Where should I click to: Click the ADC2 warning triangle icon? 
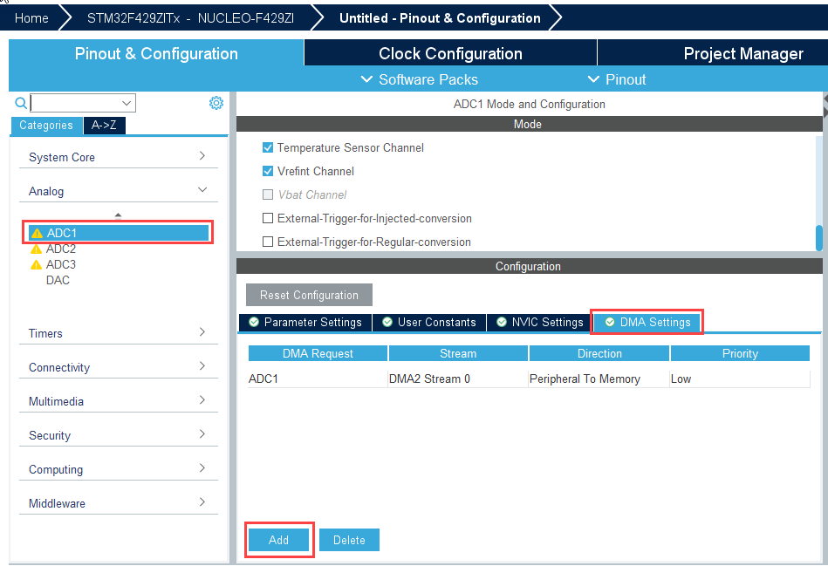pos(36,249)
